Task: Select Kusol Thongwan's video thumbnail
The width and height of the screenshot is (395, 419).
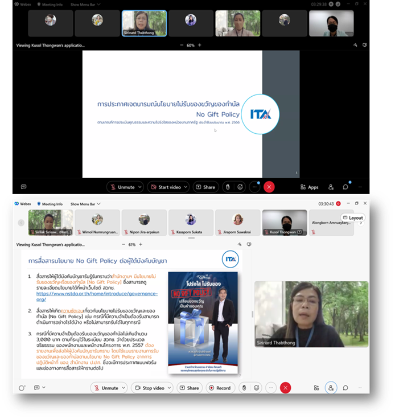Action: pyautogui.click(x=284, y=222)
